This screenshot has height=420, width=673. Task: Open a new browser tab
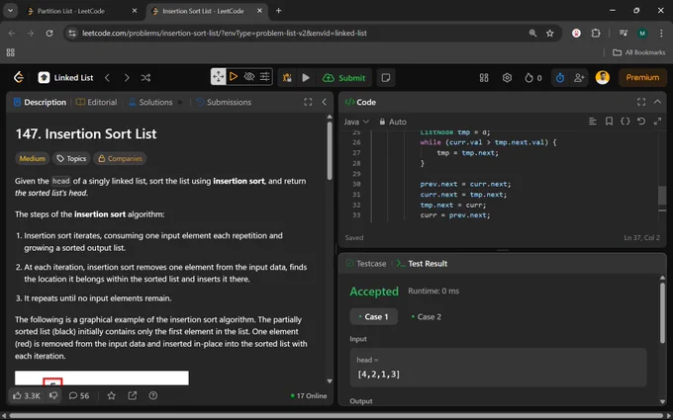(278, 11)
